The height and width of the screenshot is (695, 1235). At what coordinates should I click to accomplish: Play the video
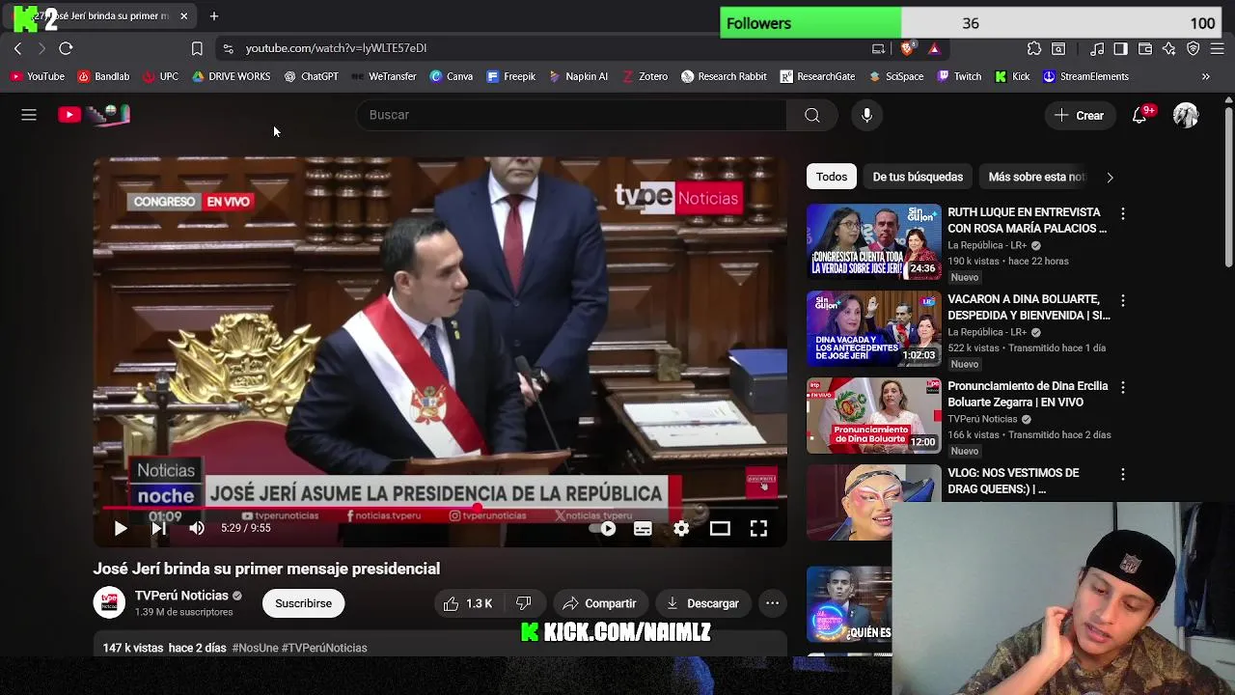(x=121, y=528)
